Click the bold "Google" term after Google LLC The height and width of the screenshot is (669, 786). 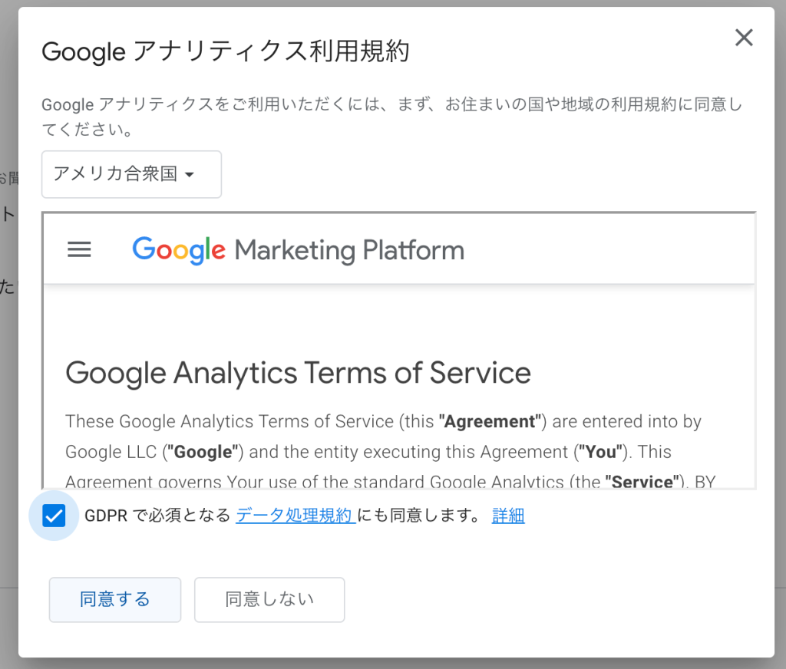point(203,452)
